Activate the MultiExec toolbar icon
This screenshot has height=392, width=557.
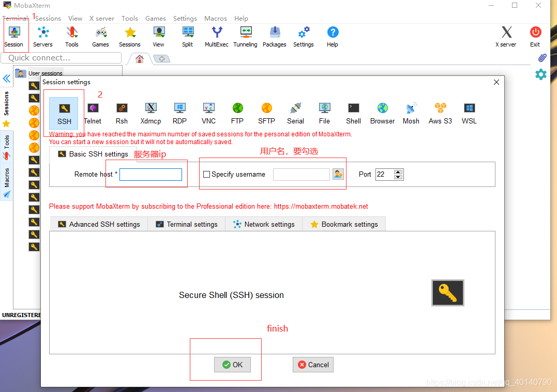[217, 37]
